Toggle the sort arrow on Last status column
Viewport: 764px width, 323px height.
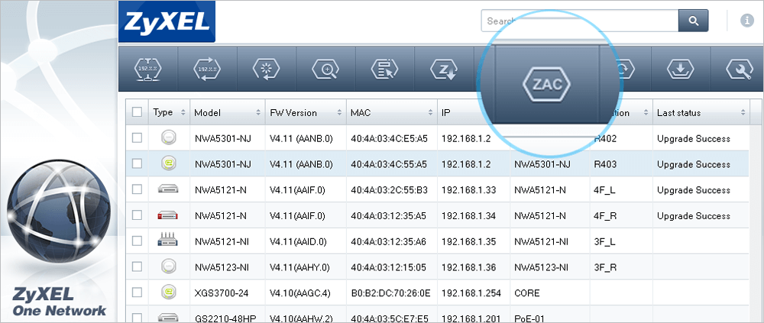click(x=743, y=112)
